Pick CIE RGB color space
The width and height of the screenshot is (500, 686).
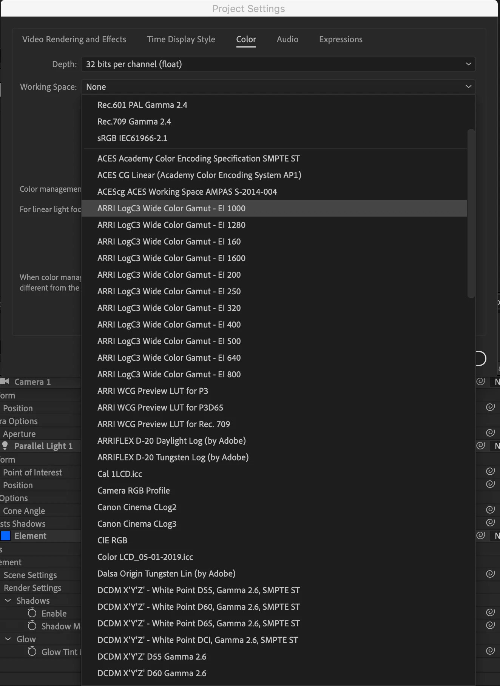point(274,540)
